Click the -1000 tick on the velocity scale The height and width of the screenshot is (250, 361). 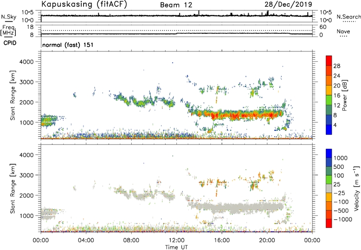[342, 219]
